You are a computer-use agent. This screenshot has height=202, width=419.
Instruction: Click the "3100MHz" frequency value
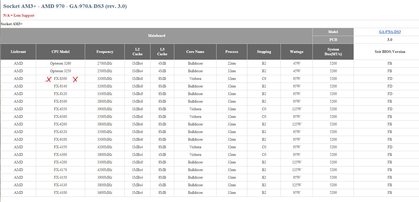(x=105, y=94)
